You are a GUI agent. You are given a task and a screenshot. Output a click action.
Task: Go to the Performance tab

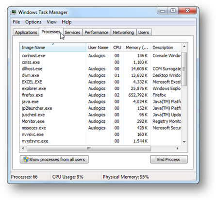[97, 33]
